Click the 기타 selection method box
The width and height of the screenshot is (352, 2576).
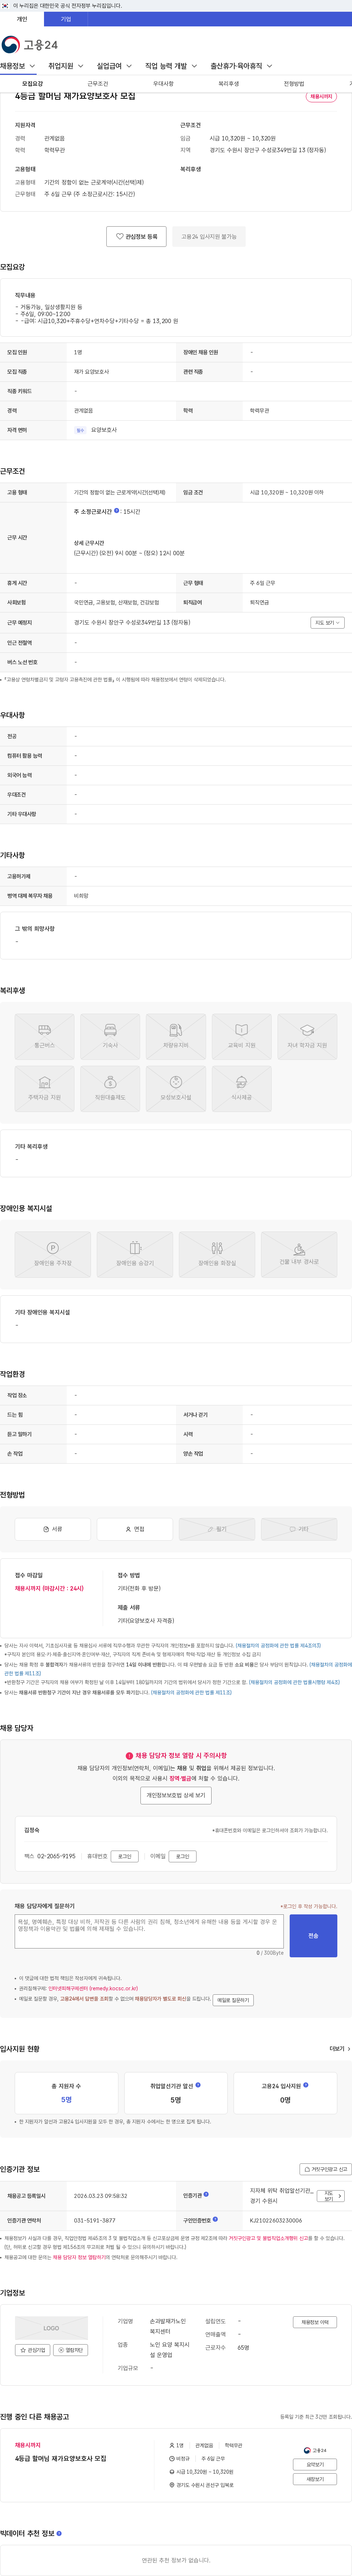[299, 1529]
